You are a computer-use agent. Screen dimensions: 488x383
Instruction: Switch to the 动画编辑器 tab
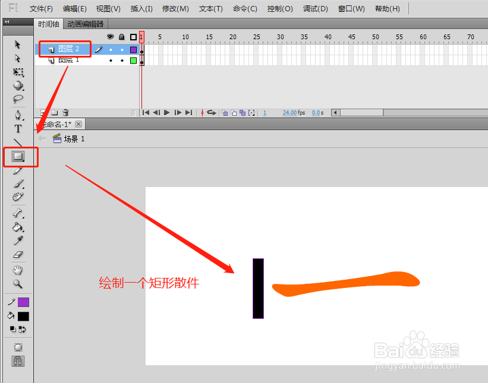tap(86, 25)
